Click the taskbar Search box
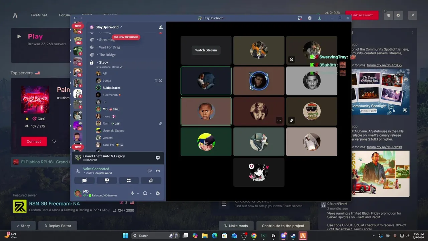The image size is (428, 241). [154, 236]
